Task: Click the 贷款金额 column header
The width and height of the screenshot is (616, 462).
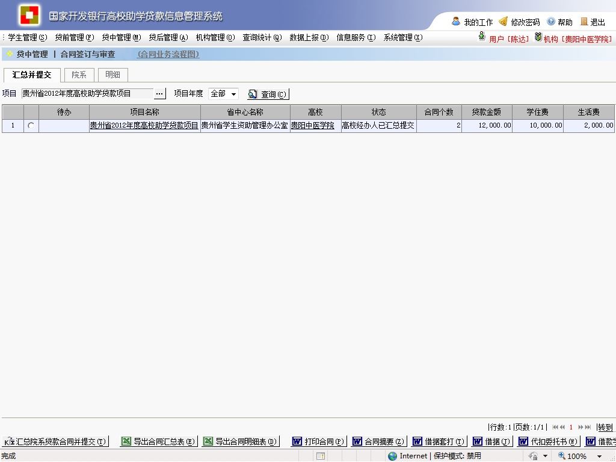Action: click(486, 112)
